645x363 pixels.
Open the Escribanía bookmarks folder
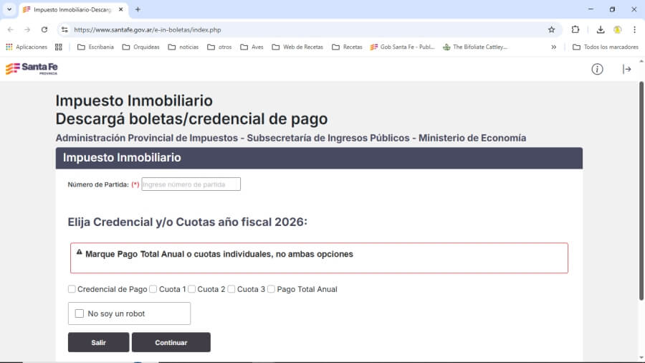[x=95, y=47]
